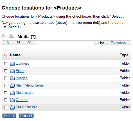Click the Cancel button
The width and height of the screenshot is (133, 121).
26,116
